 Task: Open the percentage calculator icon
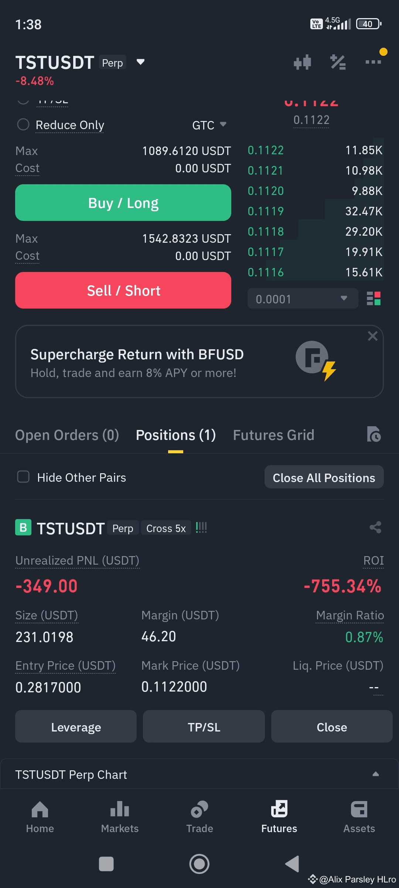[338, 62]
